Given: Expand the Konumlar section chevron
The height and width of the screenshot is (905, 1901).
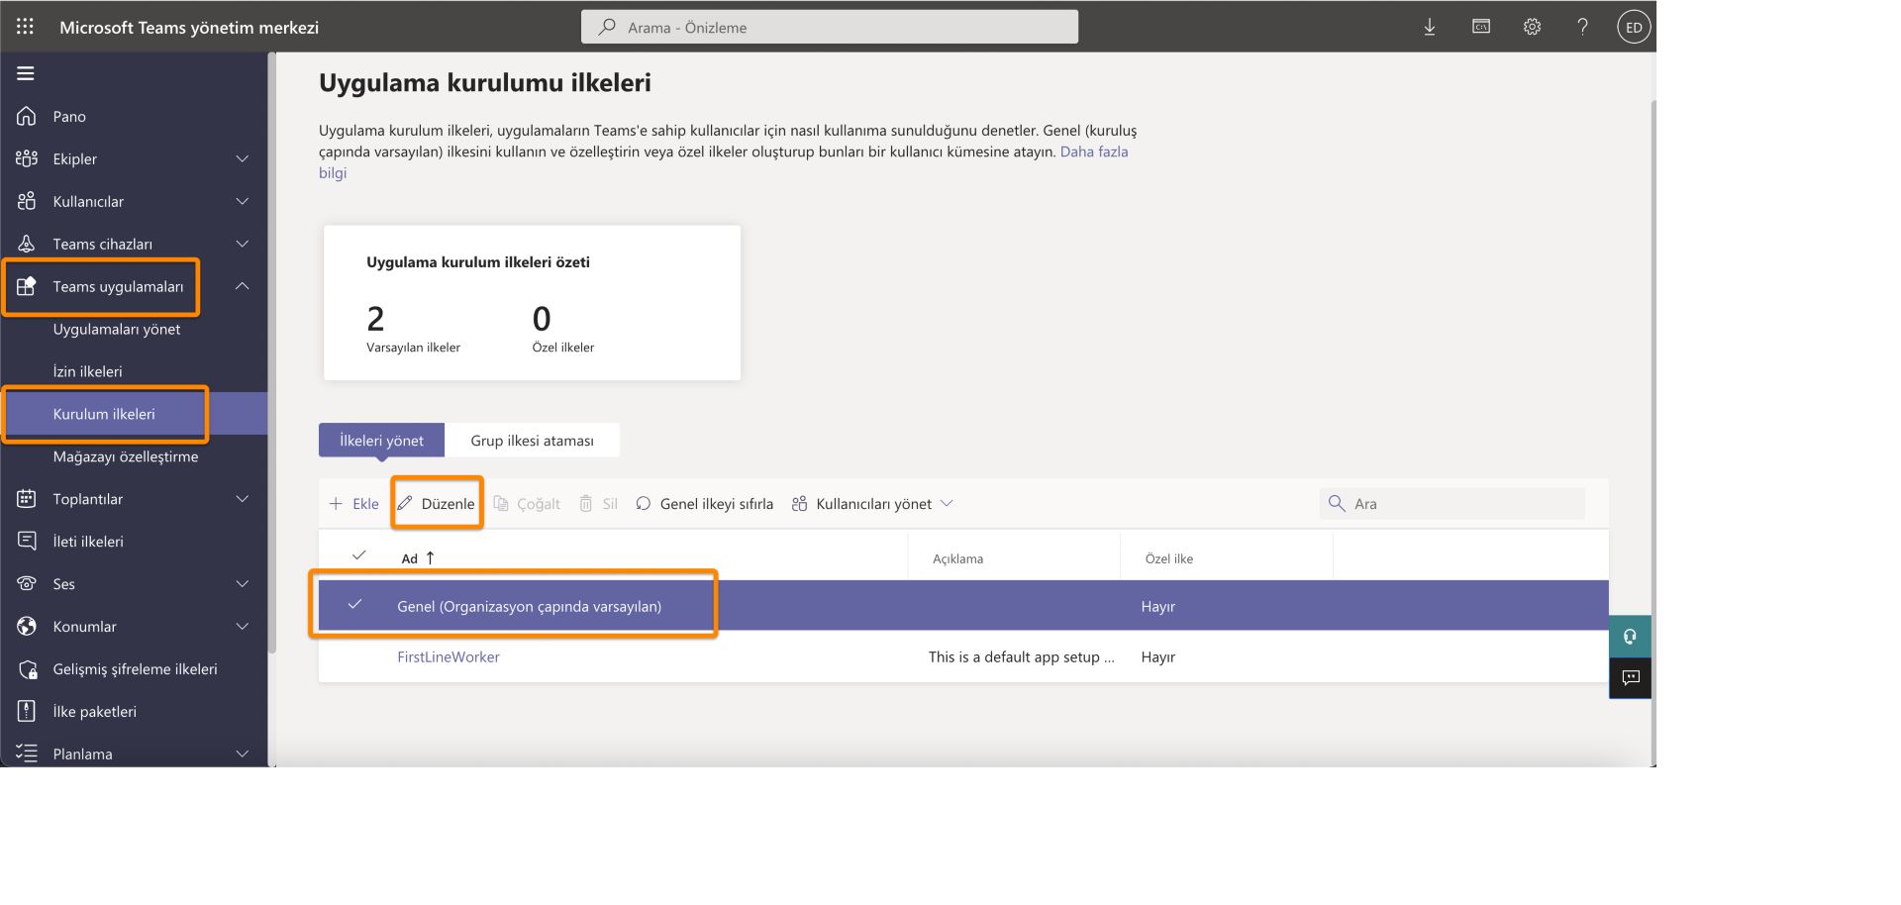Looking at the screenshot, I should click(243, 627).
